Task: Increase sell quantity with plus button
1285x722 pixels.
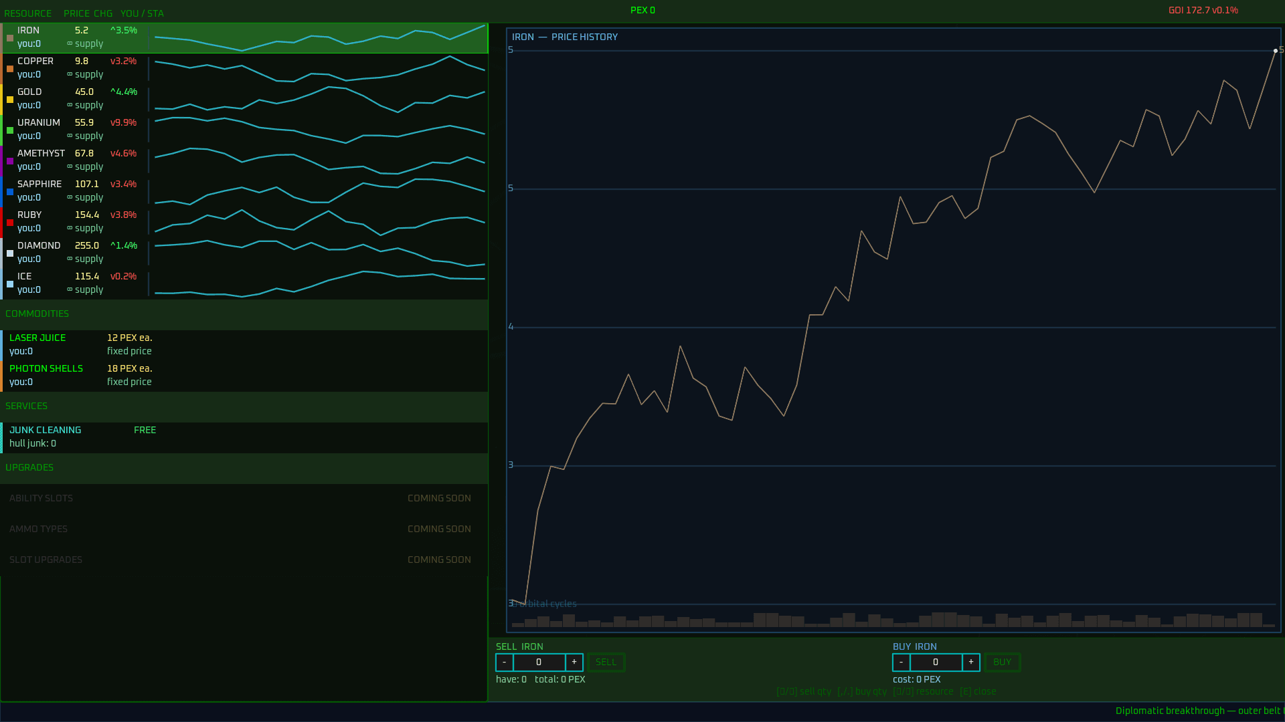Action: (574, 663)
